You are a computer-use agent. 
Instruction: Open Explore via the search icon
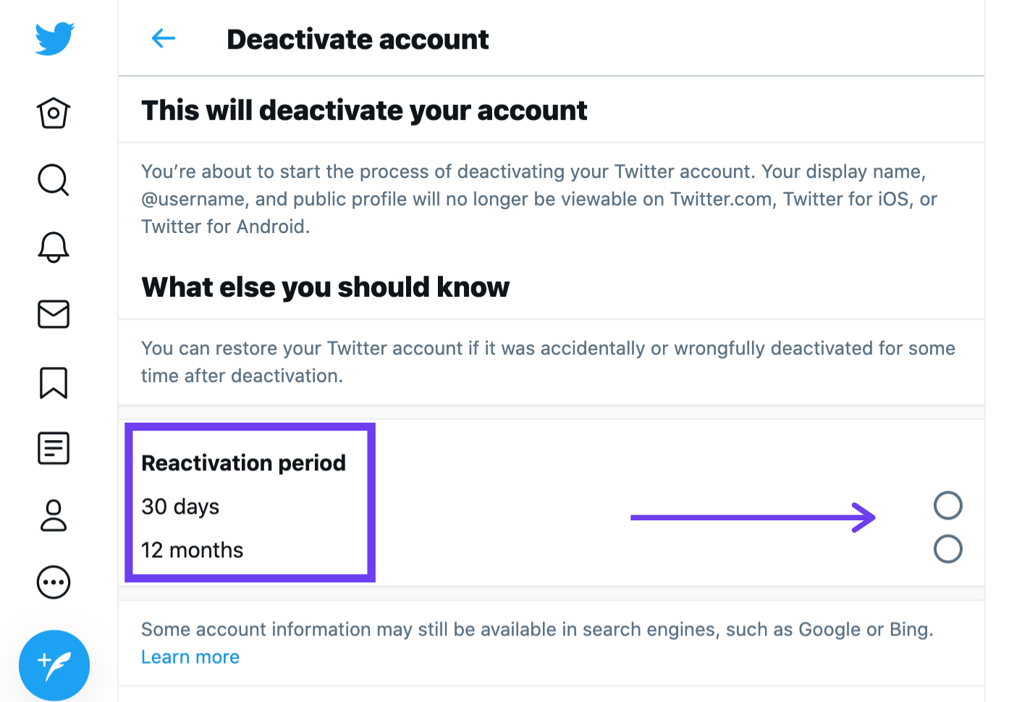tap(54, 180)
